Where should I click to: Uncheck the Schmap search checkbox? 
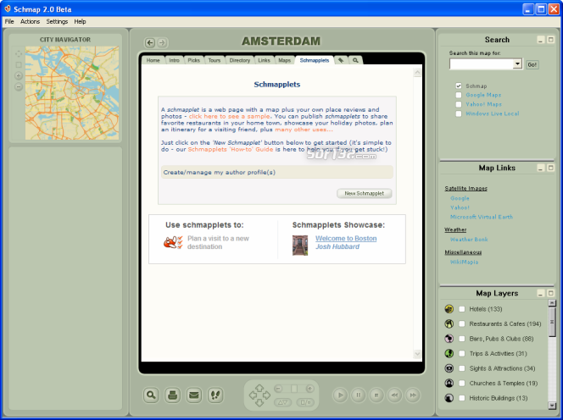point(459,86)
